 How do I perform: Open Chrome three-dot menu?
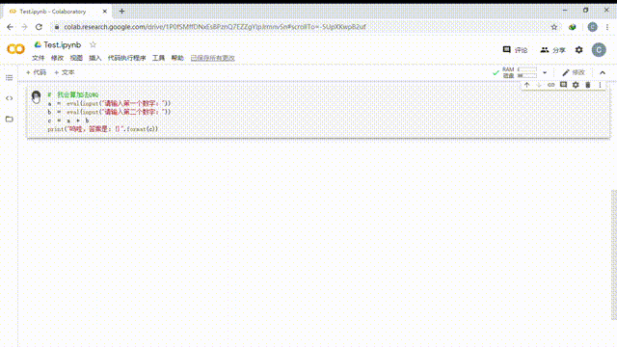pos(607,27)
